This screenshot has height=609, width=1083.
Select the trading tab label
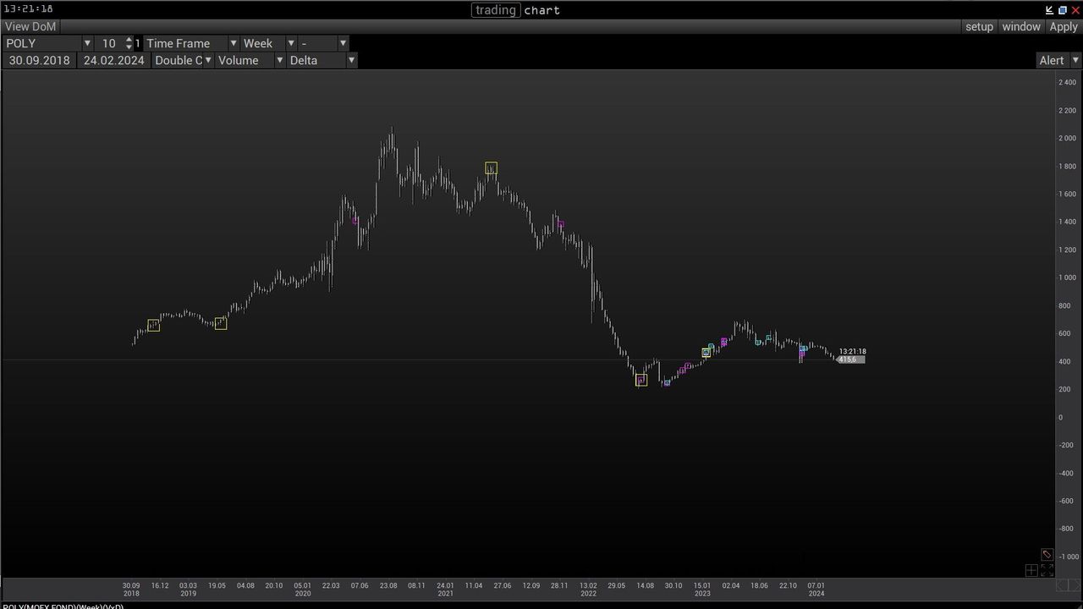pos(496,10)
